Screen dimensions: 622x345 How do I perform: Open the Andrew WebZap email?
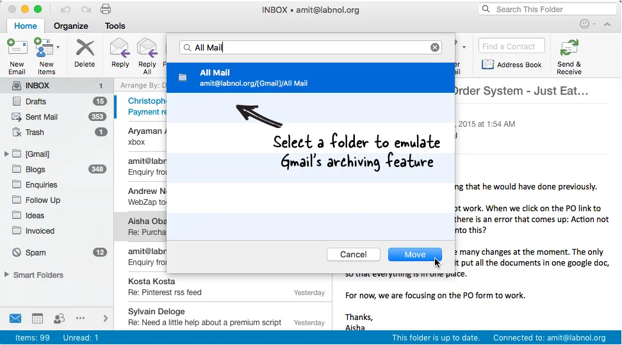point(141,197)
